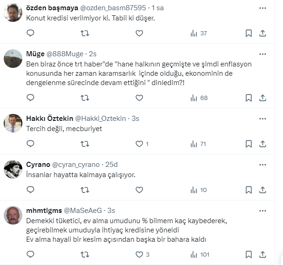The height and width of the screenshot is (265, 283).
Task: View analytics showing 101 views
Action: click(x=199, y=254)
